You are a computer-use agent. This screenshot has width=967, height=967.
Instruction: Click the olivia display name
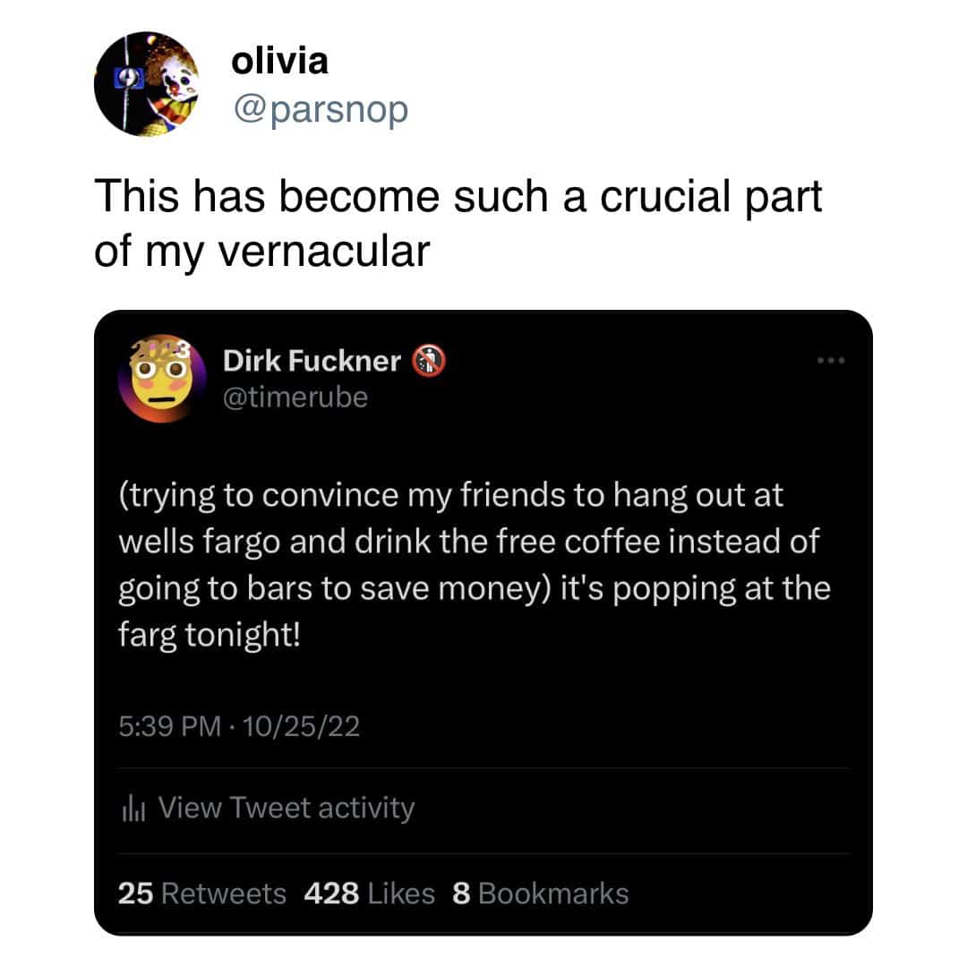[279, 61]
